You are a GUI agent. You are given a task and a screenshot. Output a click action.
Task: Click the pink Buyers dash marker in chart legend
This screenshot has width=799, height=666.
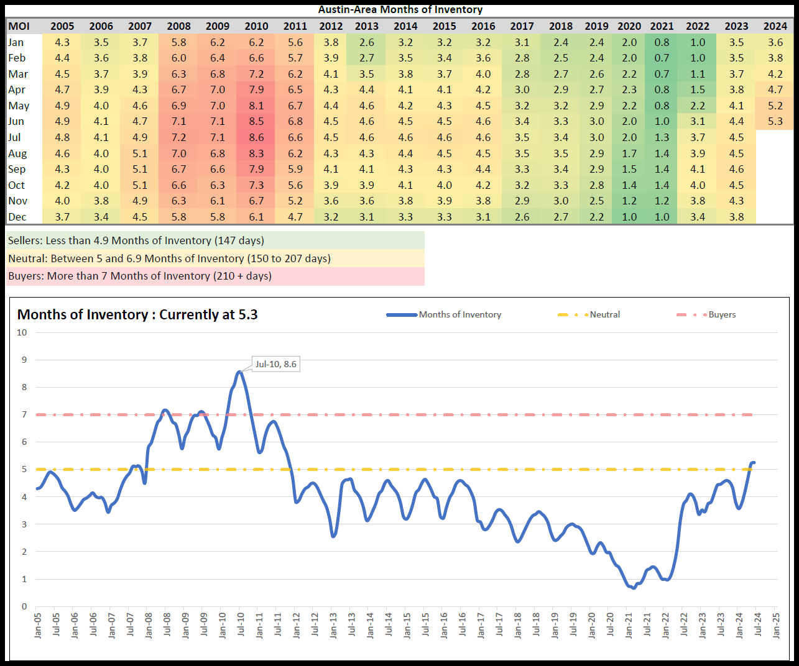(691, 315)
